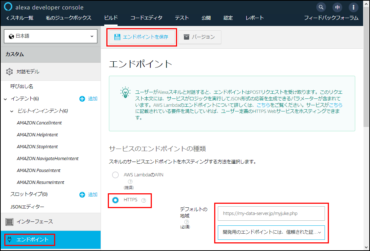Image resolution: width=370 pixels, height=251 pixels.
Task: Select AMAZON.HelpIntent
Action: 37,135
